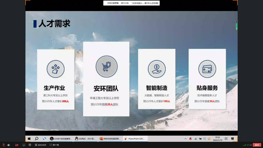
Task: Toggle the speaker volume icon
Action: [9, 145]
